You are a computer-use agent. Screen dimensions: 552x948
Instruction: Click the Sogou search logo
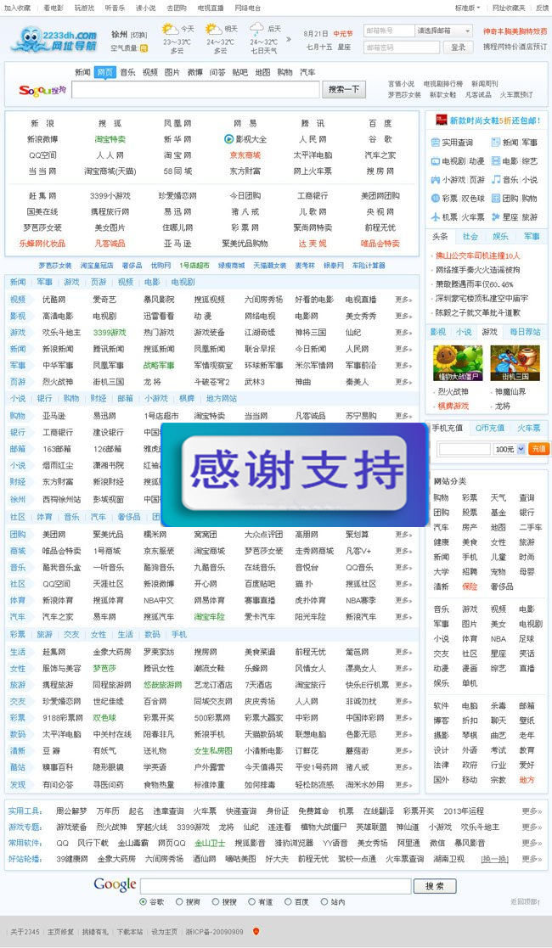pyautogui.click(x=42, y=90)
